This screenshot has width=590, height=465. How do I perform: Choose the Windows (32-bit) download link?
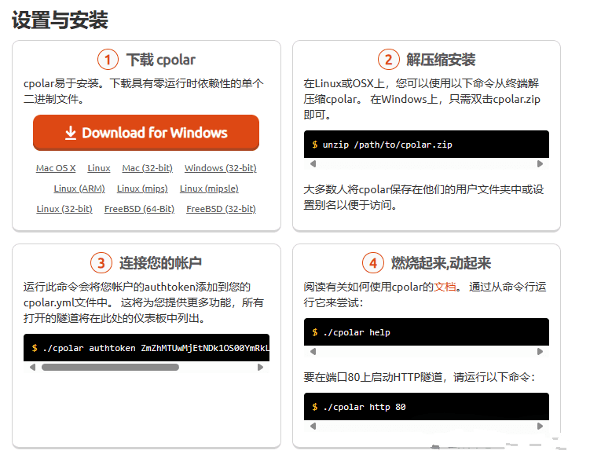tap(220, 168)
